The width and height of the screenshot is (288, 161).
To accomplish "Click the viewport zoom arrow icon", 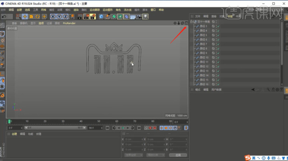I will pos(178,23).
